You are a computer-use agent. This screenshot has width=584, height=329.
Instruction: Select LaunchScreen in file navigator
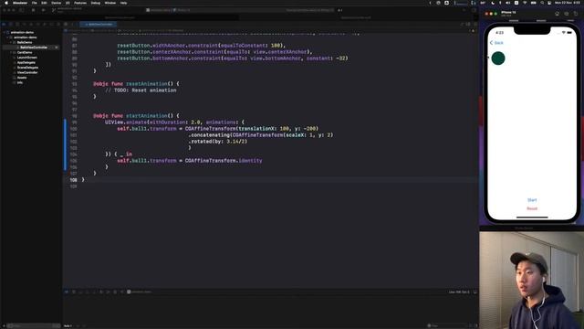click(26, 58)
